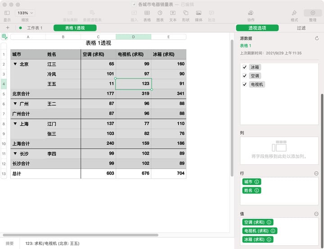Select cell with value 704
The width and height of the screenshot is (324, 249).
[169, 173]
